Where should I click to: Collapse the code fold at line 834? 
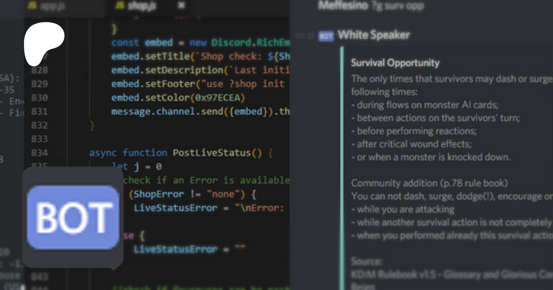click(59, 153)
